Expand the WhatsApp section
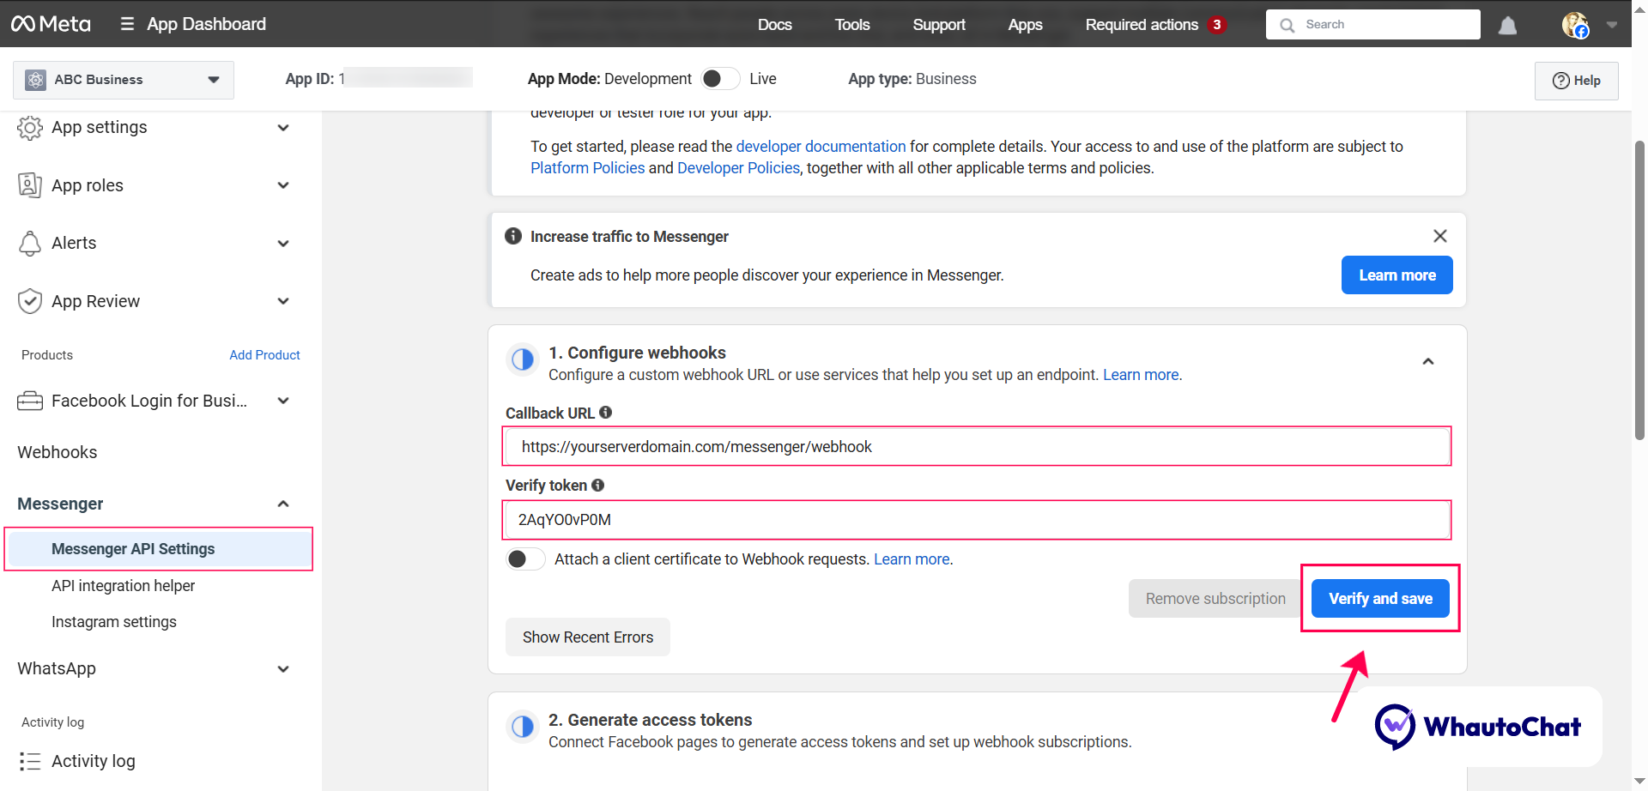This screenshot has width=1648, height=791. coord(283,668)
